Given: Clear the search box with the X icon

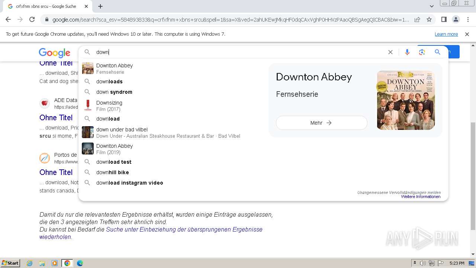Looking at the screenshot, I should tap(390, 52).
